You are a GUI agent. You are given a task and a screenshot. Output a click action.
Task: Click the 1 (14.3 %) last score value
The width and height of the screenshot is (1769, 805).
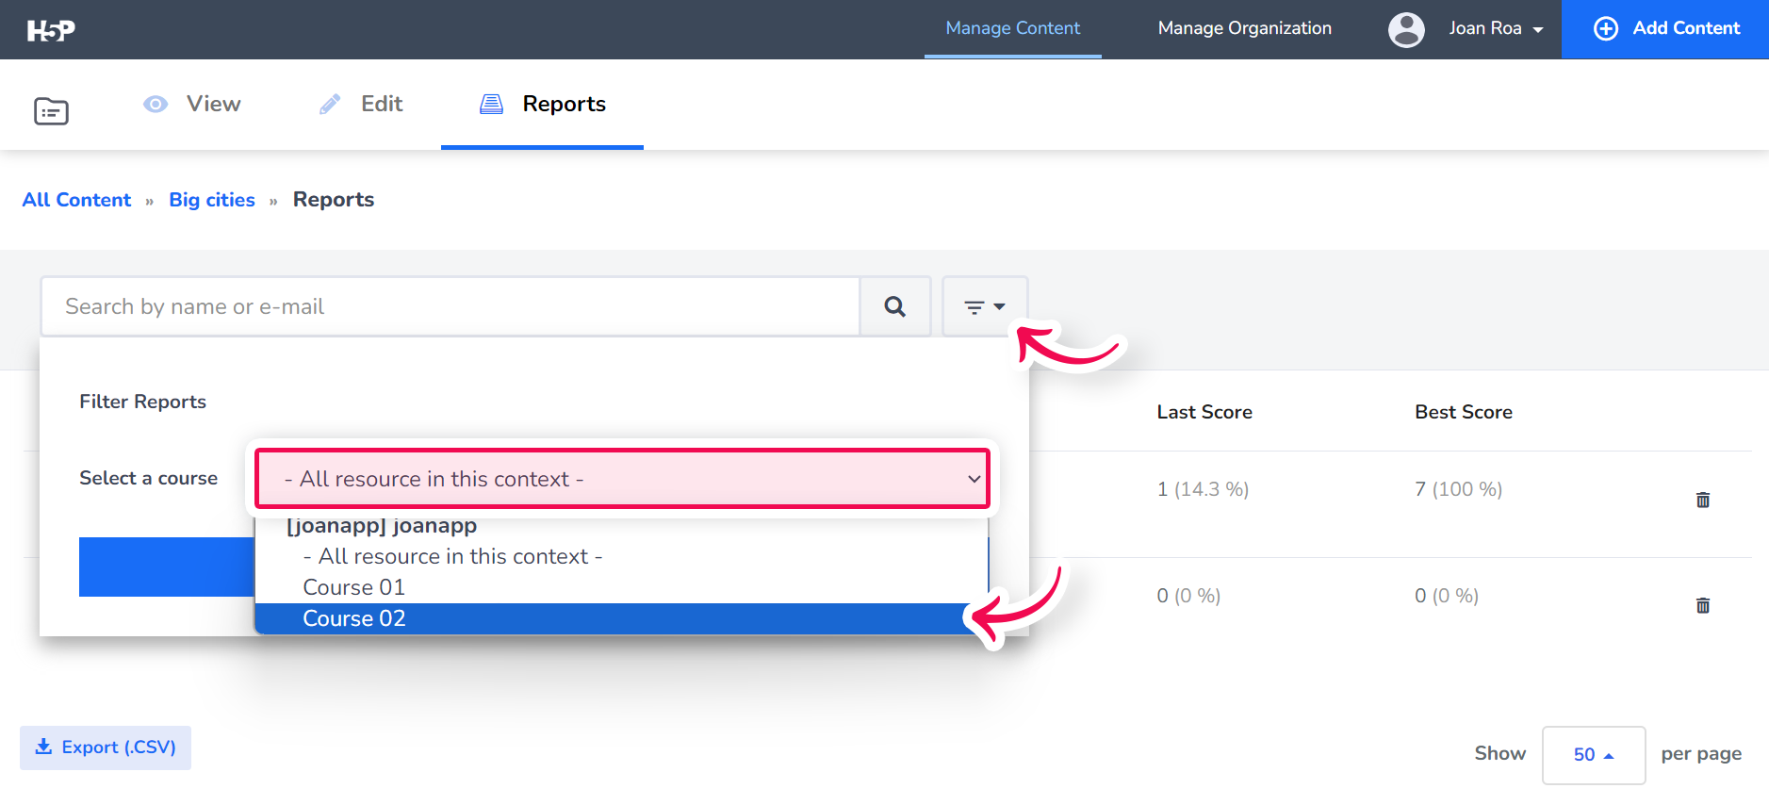point(1203,489)
